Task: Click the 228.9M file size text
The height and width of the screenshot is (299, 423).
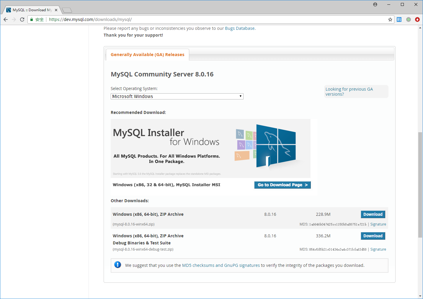Action: click(x=323, y=214)
